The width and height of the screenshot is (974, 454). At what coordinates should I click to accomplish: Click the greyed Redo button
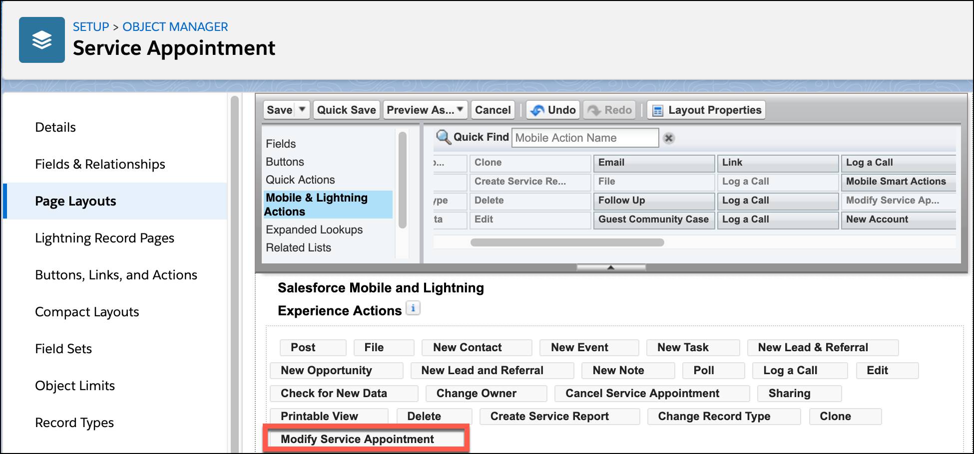click(609, 110)
